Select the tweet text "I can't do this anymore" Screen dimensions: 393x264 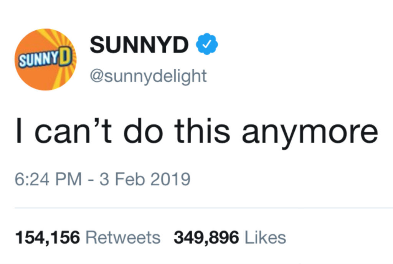point(196,130)
